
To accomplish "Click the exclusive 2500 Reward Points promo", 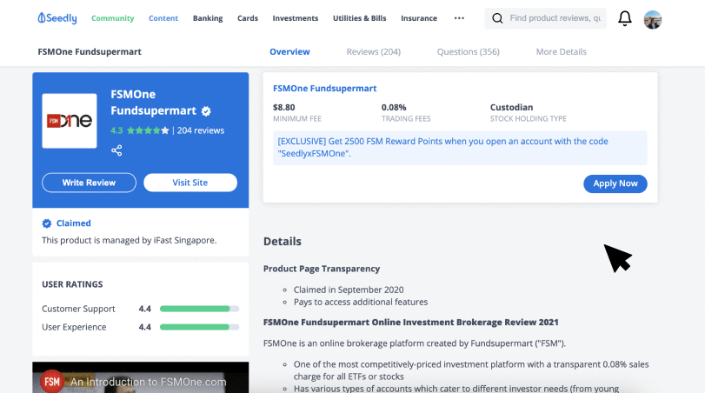I will pos(460,148).
